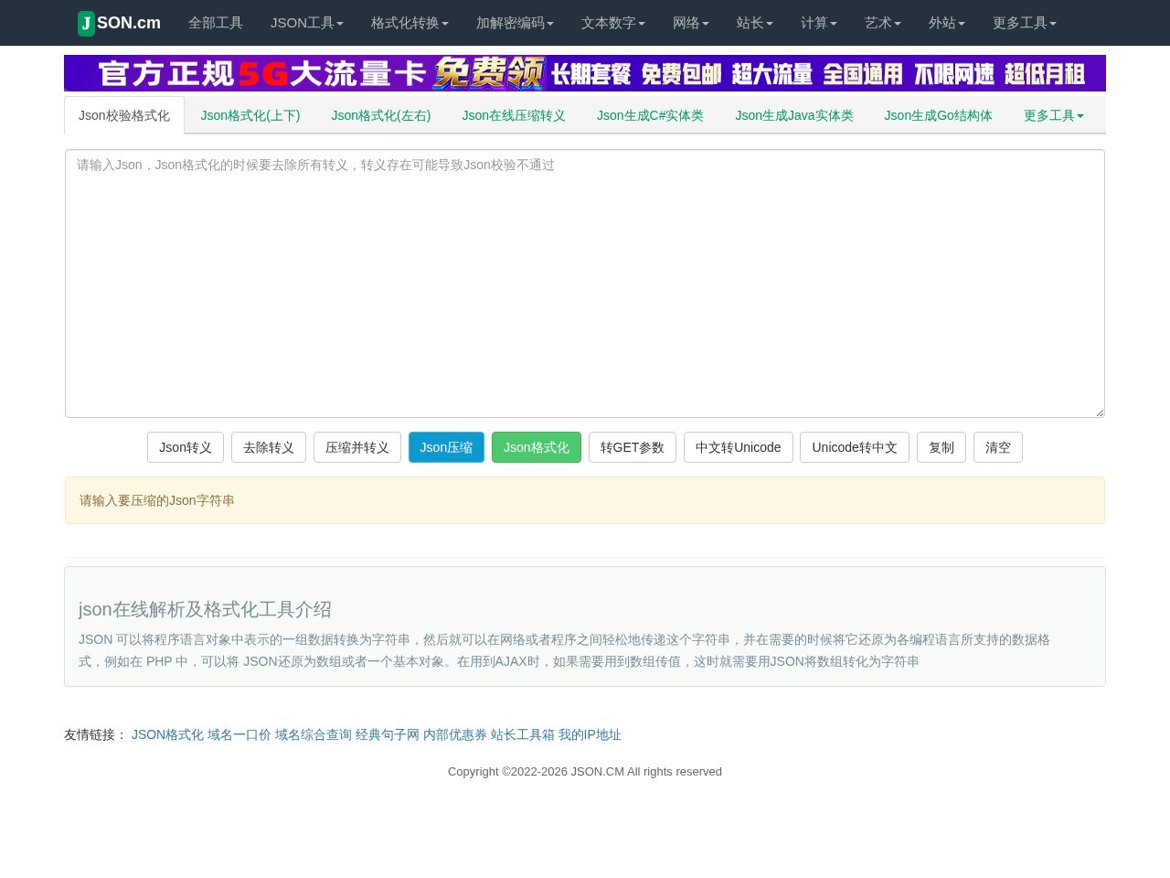Screen dimensions: 1170x878
Task: Expand the 格式化转换 dropdown menu
Action: [x=409, y=23]
